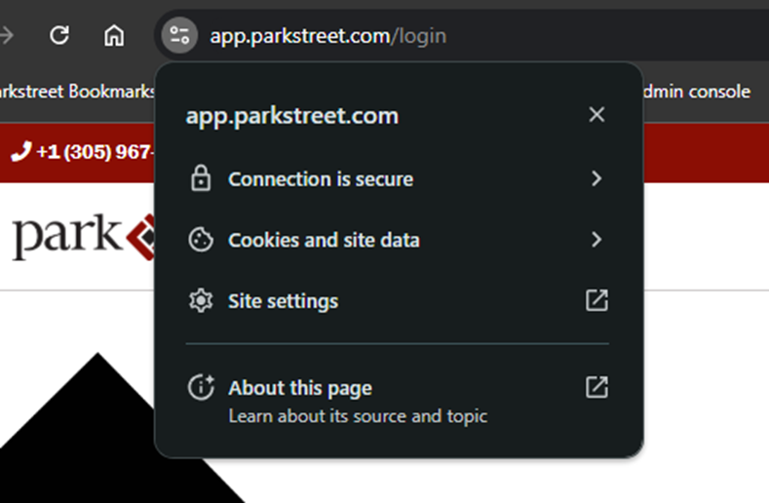The height and width of the screenshot is (503, 769).
Task: Click the address bar URL app.parkstreet.com/login
Action: coord(328,36)
